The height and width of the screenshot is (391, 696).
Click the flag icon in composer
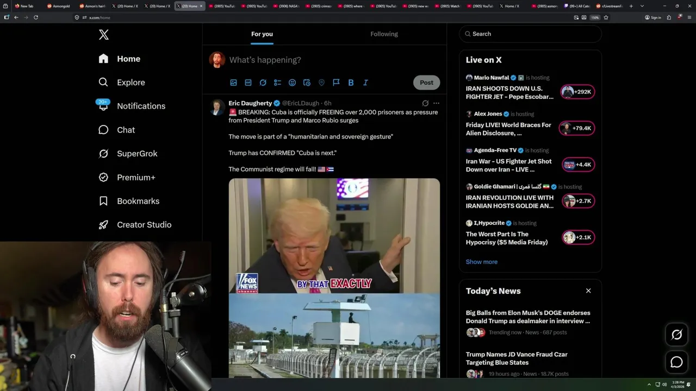[x=336, y=83]
